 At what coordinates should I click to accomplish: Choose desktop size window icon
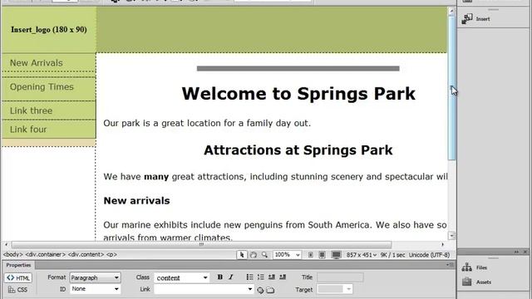pyautogui.click(x=336, y=255)
